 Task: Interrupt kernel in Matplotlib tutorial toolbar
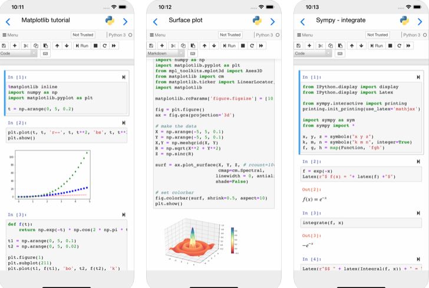pyautogui.click(x=95, y=46)
